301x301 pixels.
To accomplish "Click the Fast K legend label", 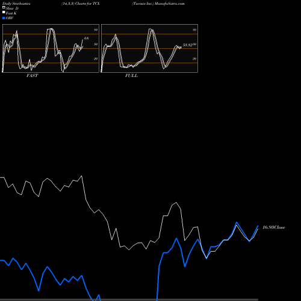I will click(x=11, y=13).
